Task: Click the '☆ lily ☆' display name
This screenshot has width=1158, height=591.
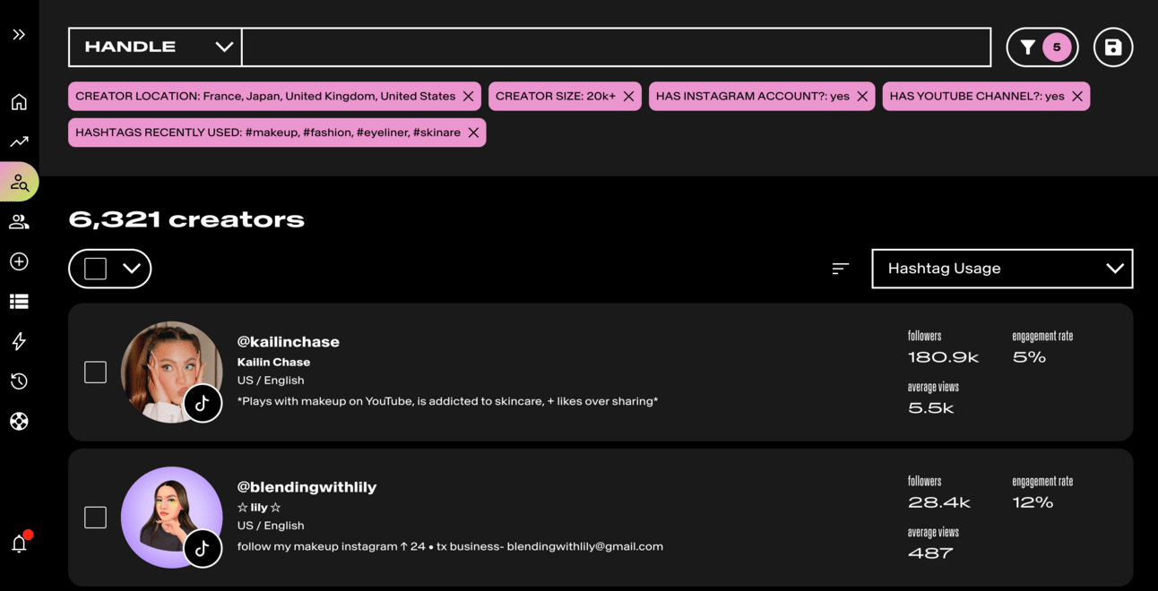Action: pyautogui.click(x=259, y=508)
